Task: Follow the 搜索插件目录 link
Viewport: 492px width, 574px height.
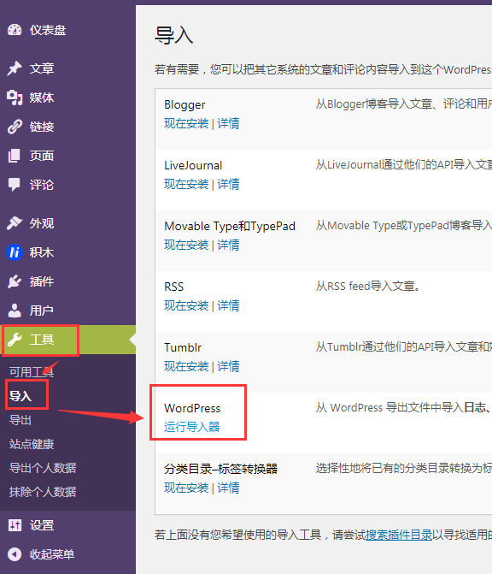Action: point(399,535)
